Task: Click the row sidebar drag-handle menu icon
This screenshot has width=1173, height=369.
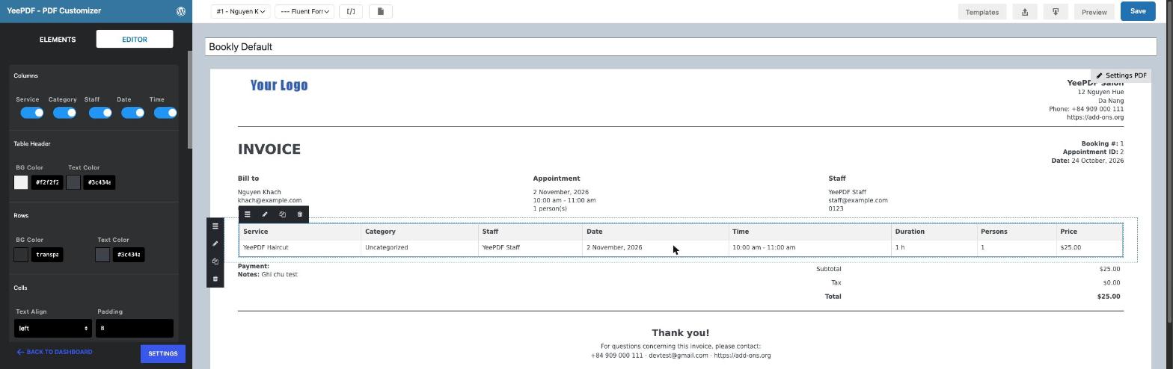Action: pos(215,226)
